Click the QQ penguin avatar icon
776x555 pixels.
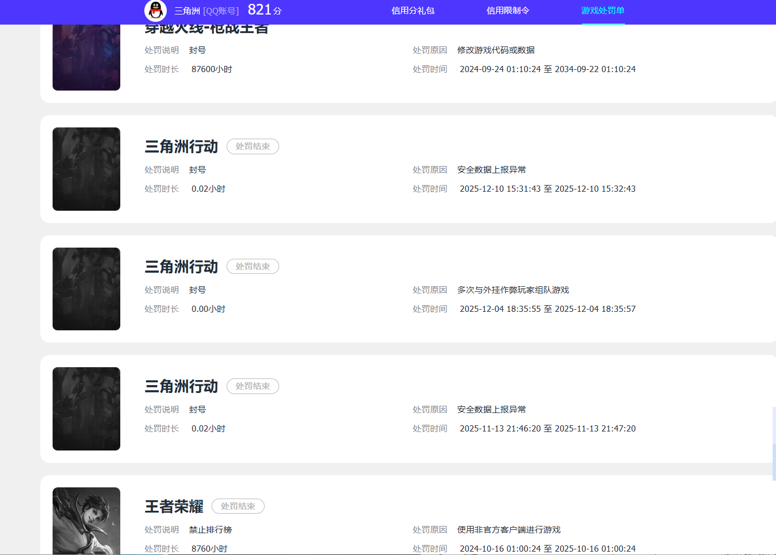(x=154, y=11)
